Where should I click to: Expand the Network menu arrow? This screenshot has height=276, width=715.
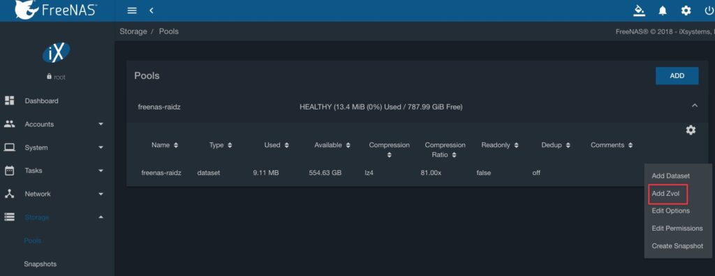point(101,194)
